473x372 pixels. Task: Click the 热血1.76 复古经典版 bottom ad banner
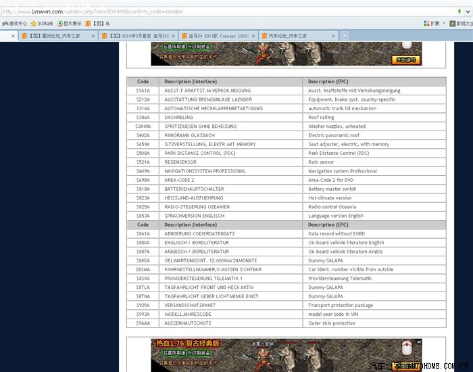[x=287, y=353]
